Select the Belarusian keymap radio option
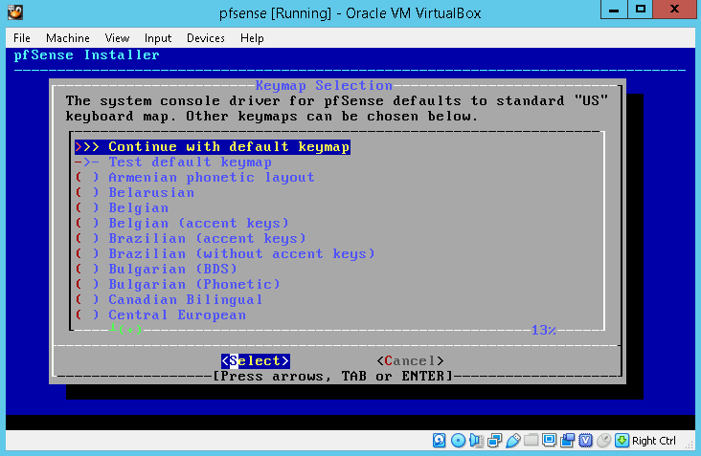This screenshot has height=456, width=701. (x=151, y=192)
